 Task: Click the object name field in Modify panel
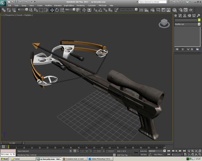(x=186, y=20)
